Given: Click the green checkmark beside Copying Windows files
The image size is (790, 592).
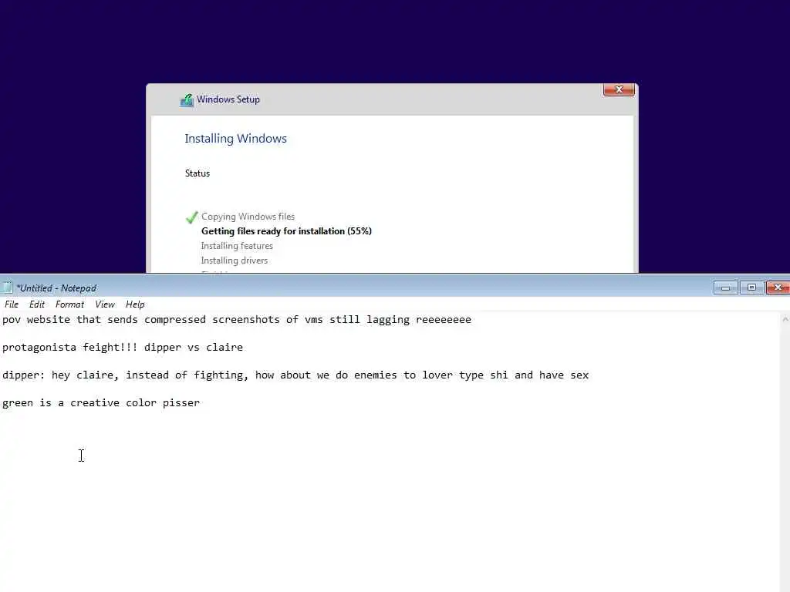Looking at the screenshot, I should point(191,217).
